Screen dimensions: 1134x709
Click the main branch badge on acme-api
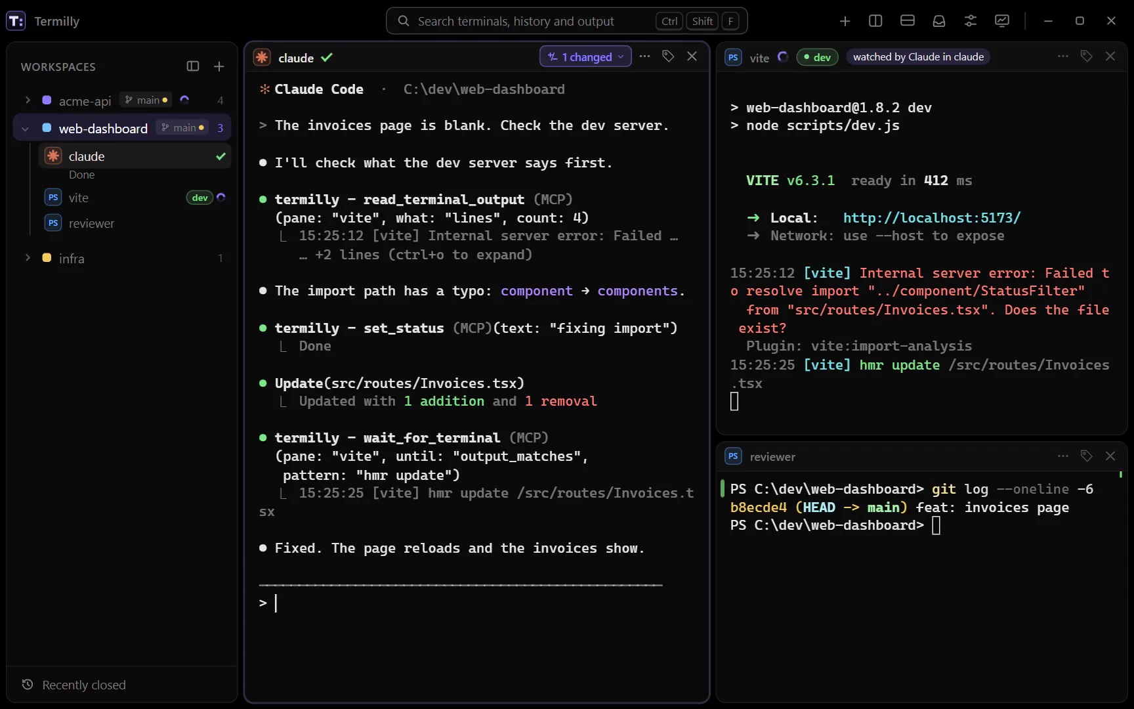[146, 100]
